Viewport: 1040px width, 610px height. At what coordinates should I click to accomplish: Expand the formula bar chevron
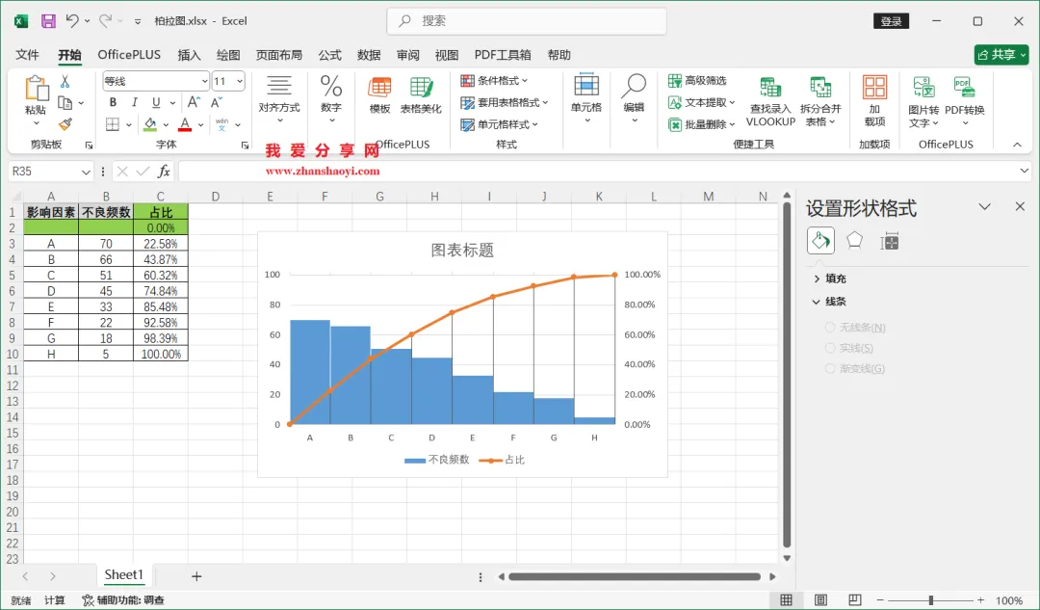pyautogui.click(x=1024, y=172)
